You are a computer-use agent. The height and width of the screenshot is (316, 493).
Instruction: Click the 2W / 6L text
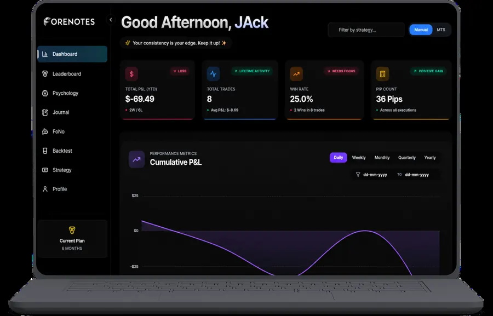136,110
